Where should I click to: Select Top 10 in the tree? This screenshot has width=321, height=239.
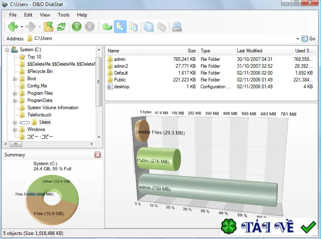(x=34, y=57)
